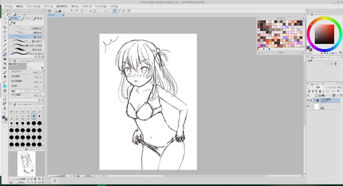Click the layer opacity value field
The width and height of the screenshot is (343, 186).
tap(338, 87)
